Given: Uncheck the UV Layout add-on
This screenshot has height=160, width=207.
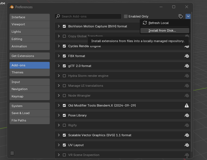Looking at the screenshot, I should (x=64, y=145).
